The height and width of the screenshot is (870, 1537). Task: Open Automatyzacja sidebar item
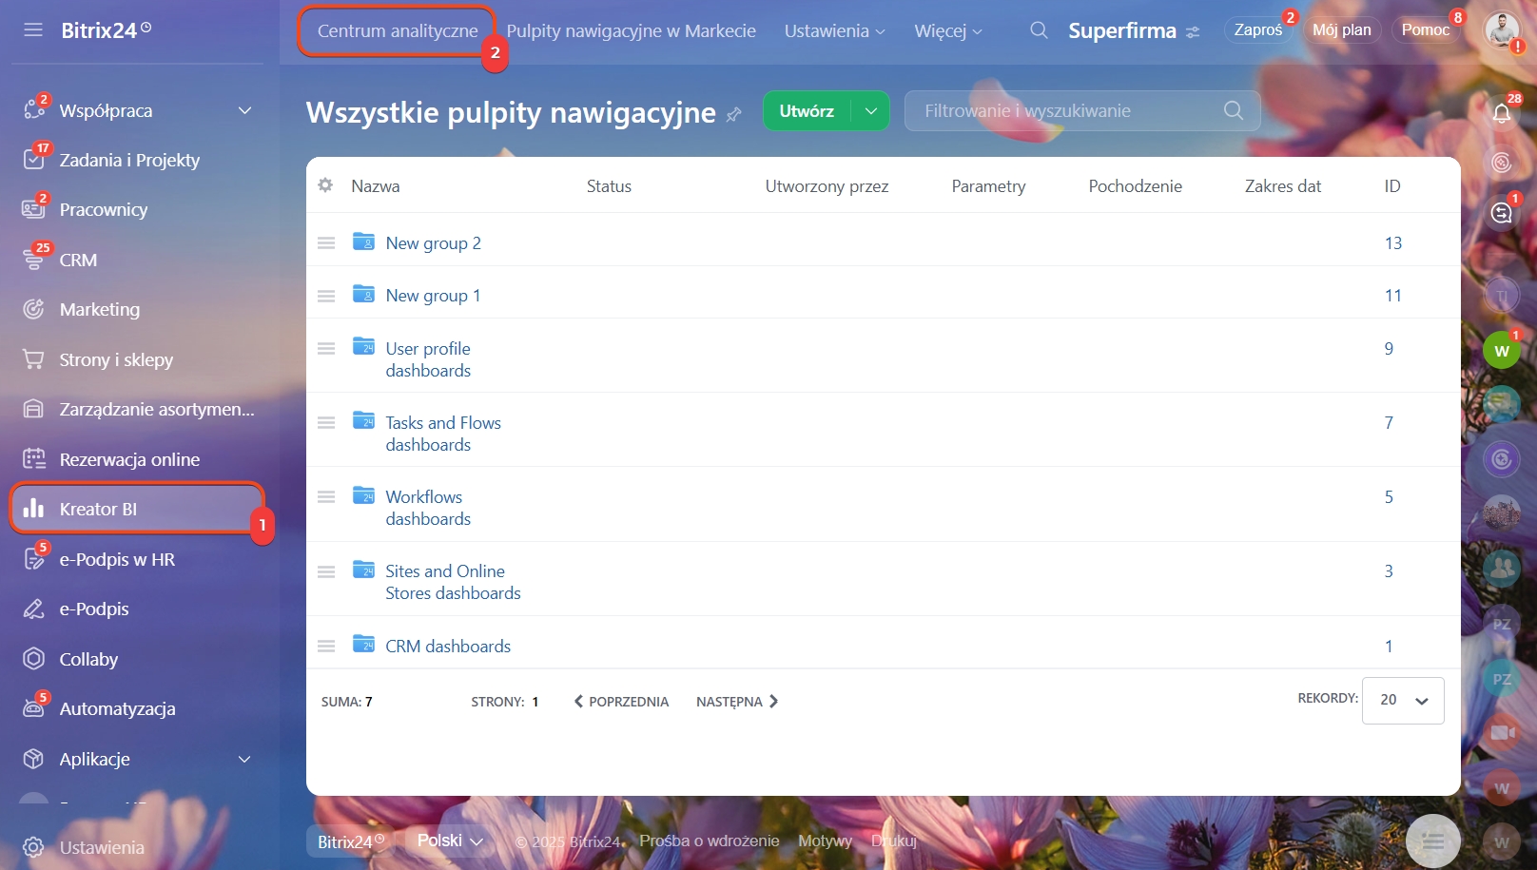coord(117,708)
